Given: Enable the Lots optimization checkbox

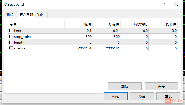Looking at the screenshot, I should point(11,31).
